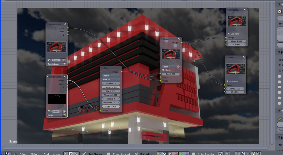Click the alpha blend icon beside Screen dropdown
Image resolution: width=283 pixels, height=155 pixels.
(178, 67)
